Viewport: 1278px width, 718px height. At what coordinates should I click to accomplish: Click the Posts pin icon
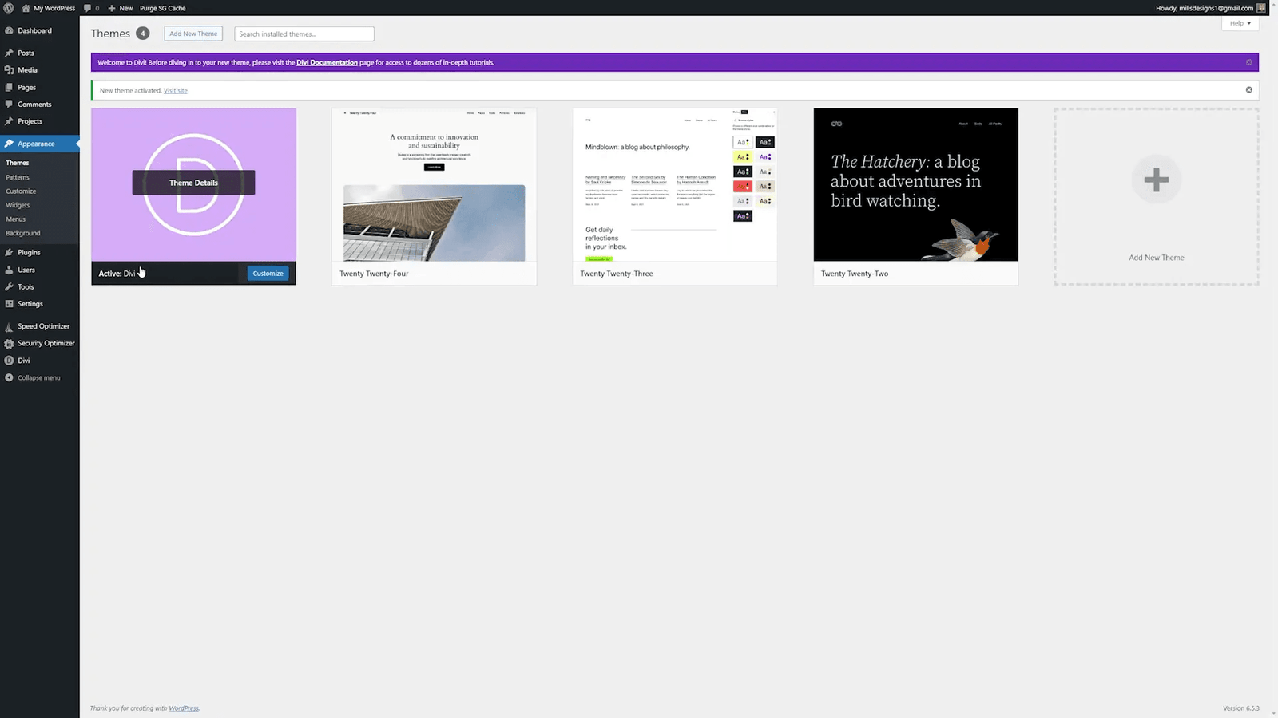point(9,53)
